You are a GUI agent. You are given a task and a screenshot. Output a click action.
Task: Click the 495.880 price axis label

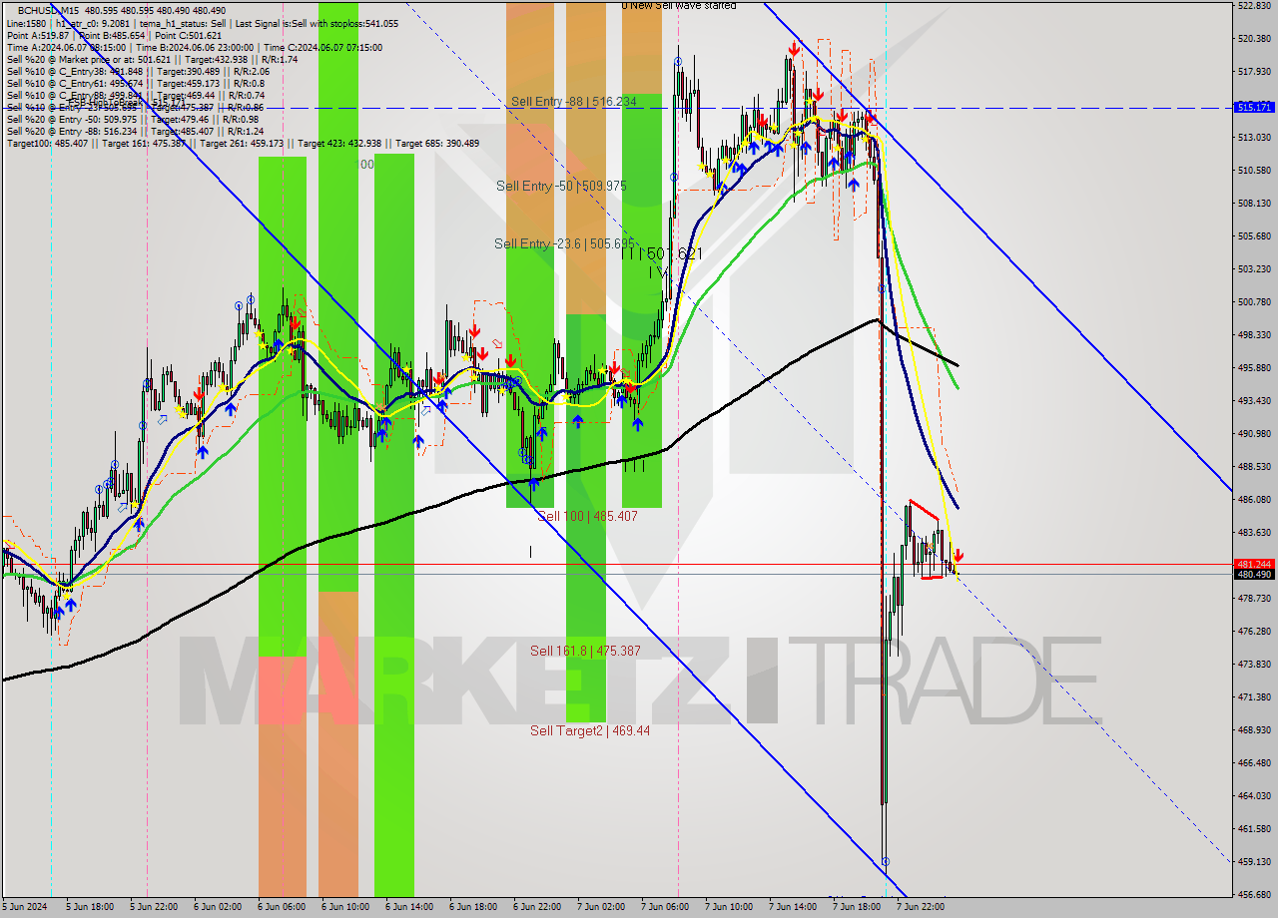[x=1254, y=367]
